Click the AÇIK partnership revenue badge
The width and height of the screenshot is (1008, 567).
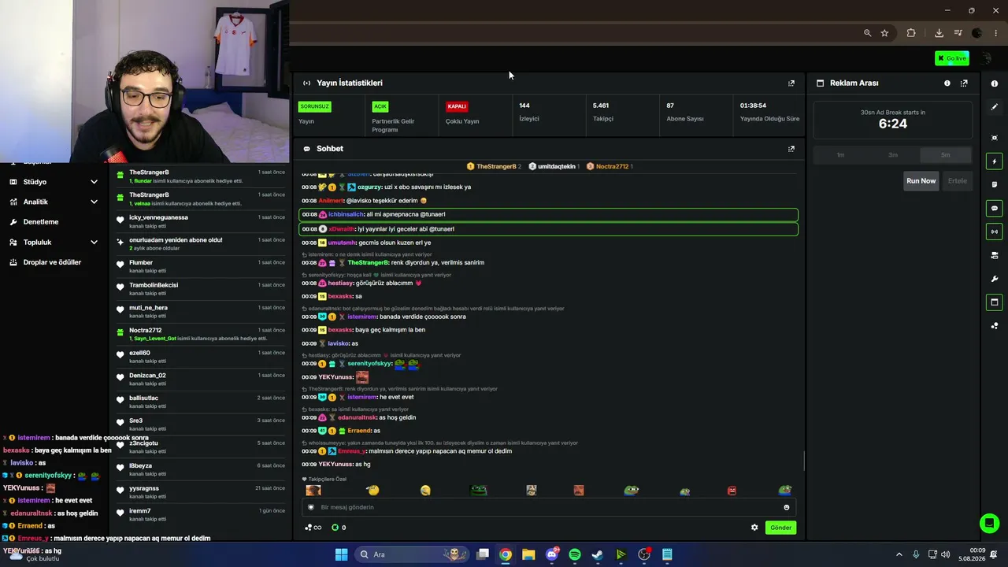pos(380,106)
